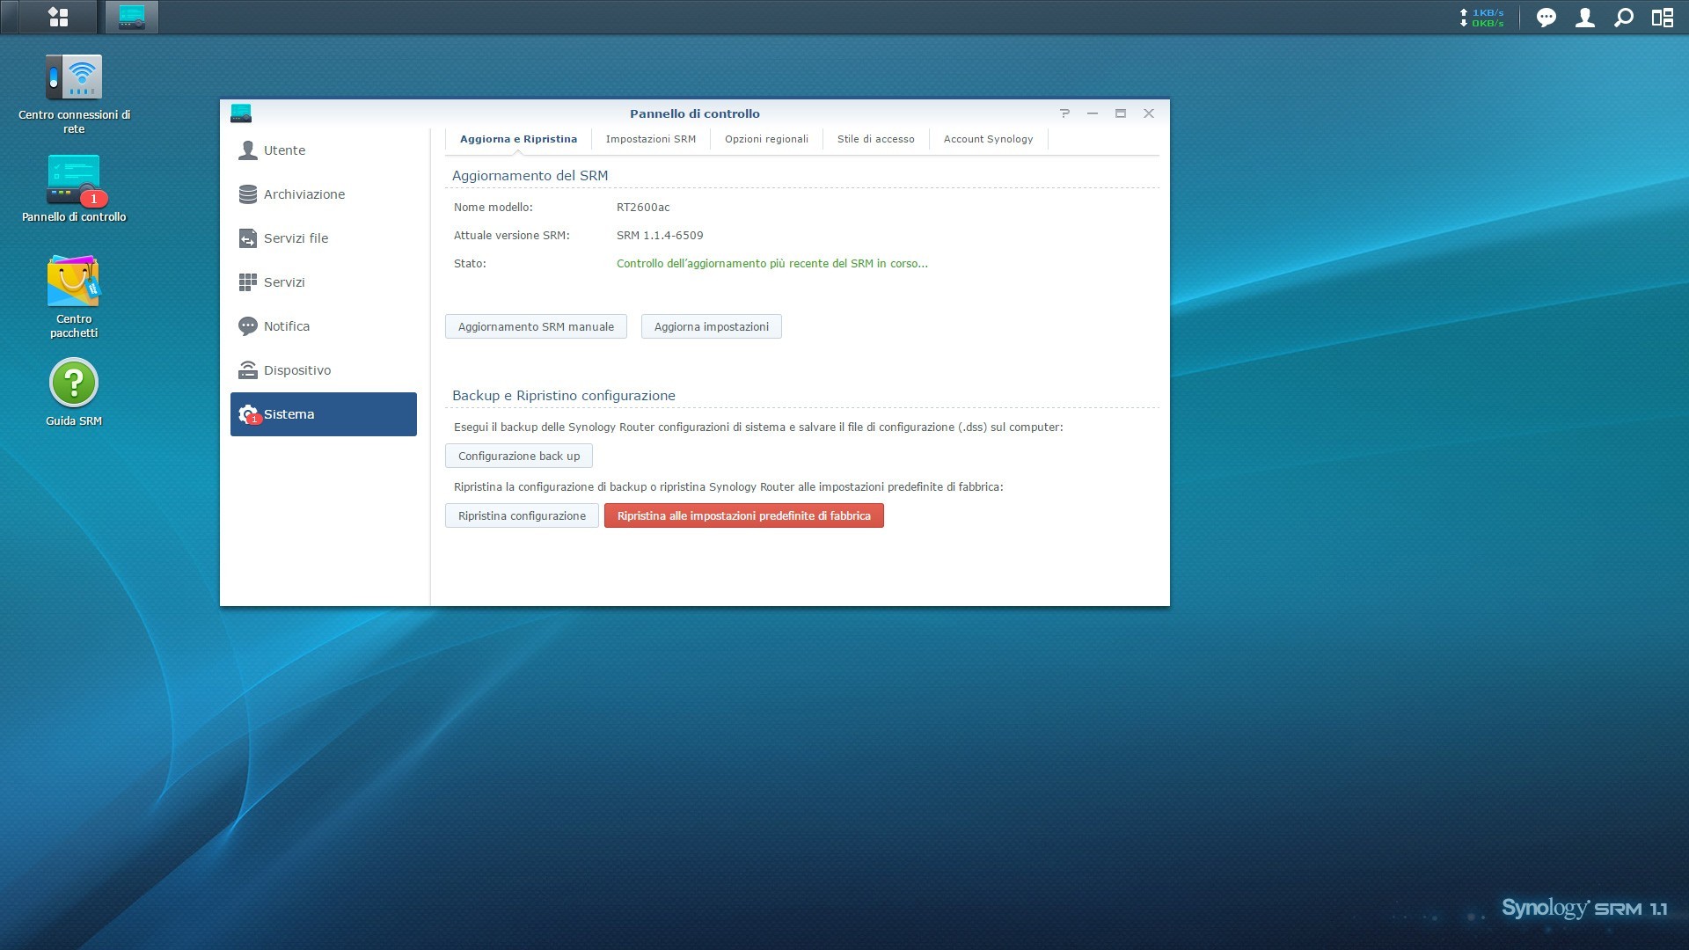Open the Main Menu grid icon
The width and height of the screenshot is (1689, 950).
pos(58,17)
